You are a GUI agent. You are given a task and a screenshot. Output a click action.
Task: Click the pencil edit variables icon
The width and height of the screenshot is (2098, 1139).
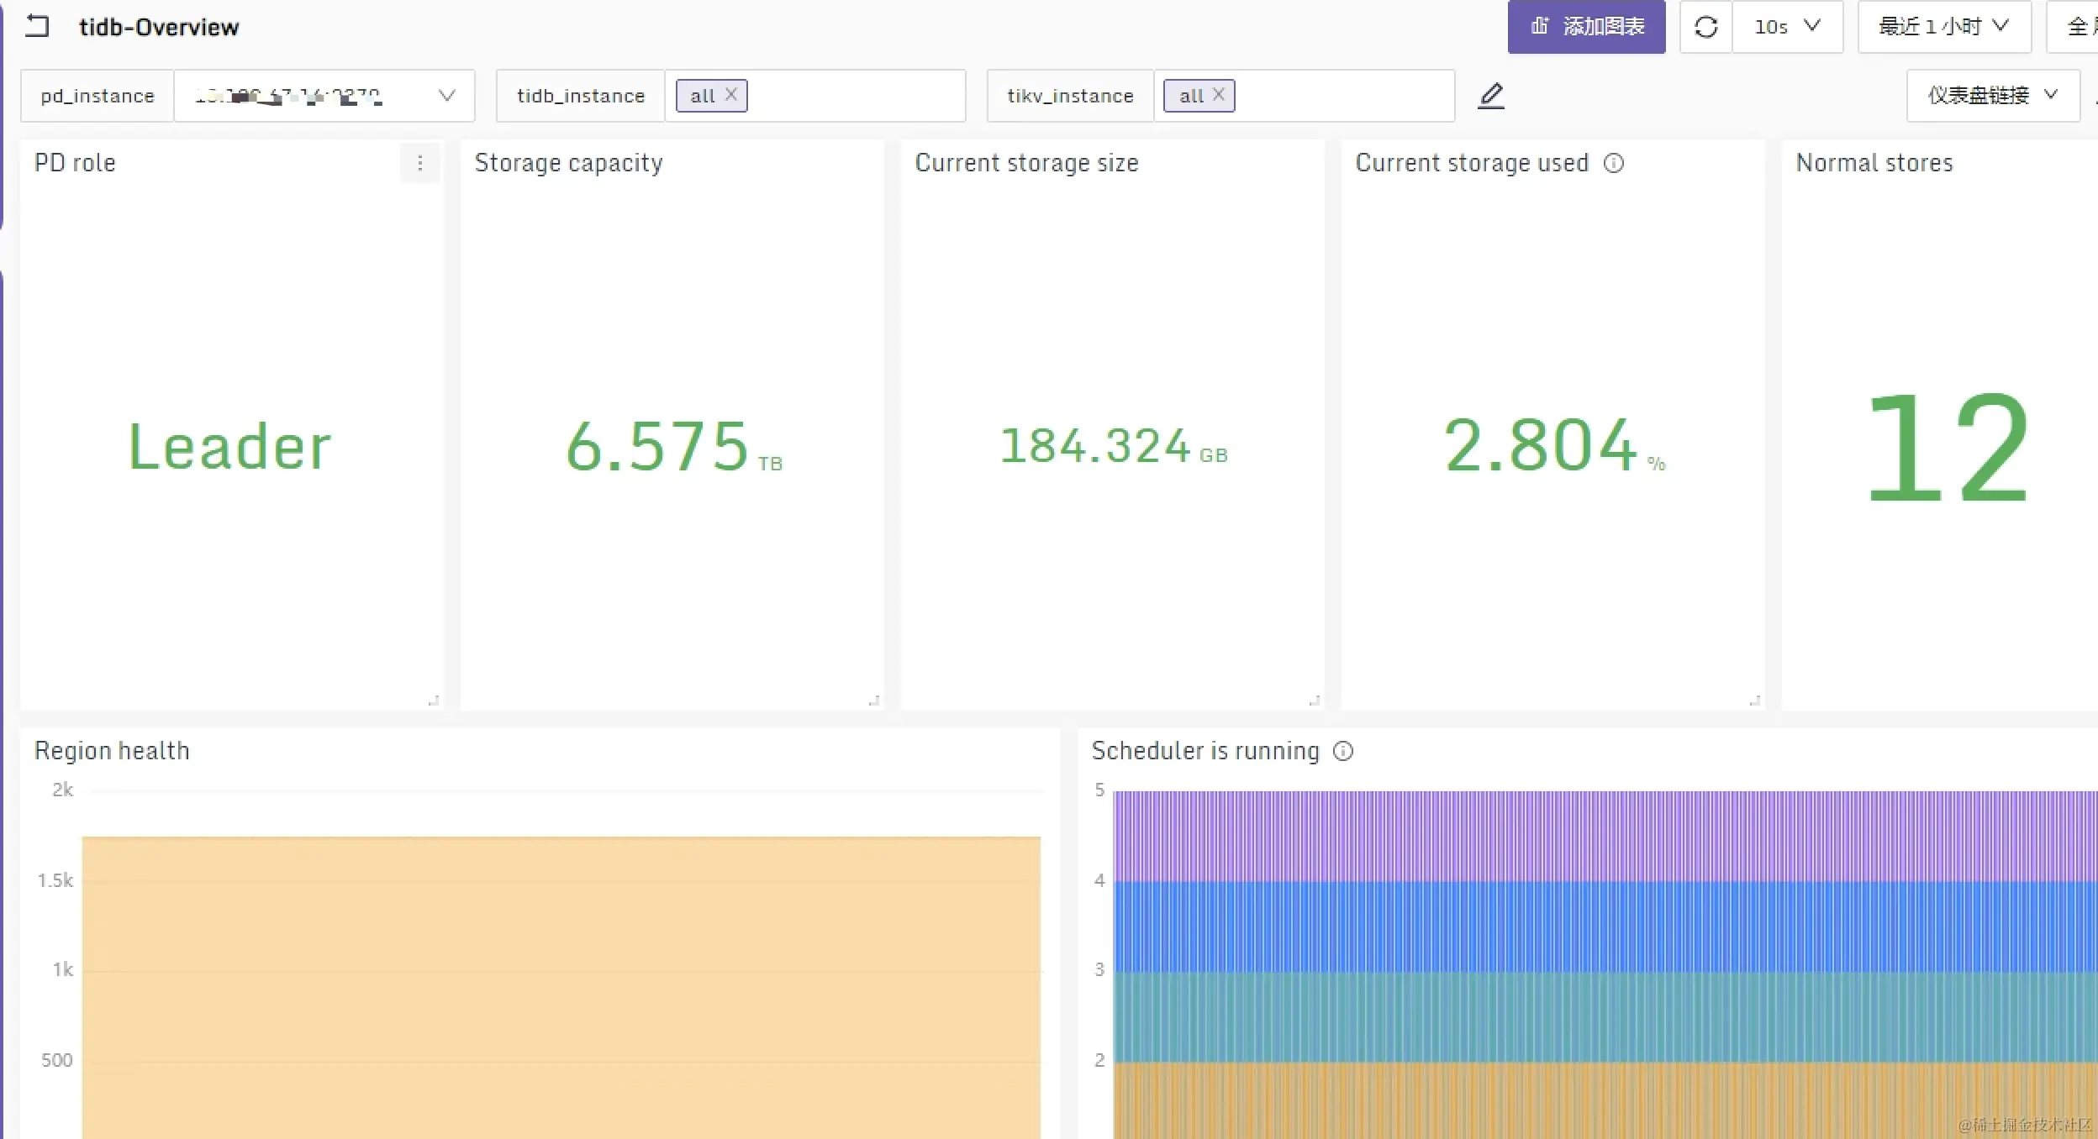point(1490,96)
